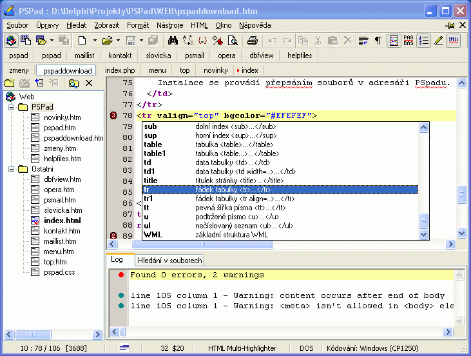Viewport: 471px width, 356px height.
Task: Click the copy icon in toolbar
Action: pyautogui.click(x=303, y=40)
